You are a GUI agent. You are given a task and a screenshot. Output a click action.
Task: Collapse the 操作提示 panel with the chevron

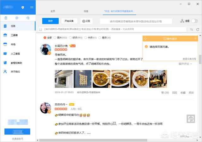tap(195, 38)
